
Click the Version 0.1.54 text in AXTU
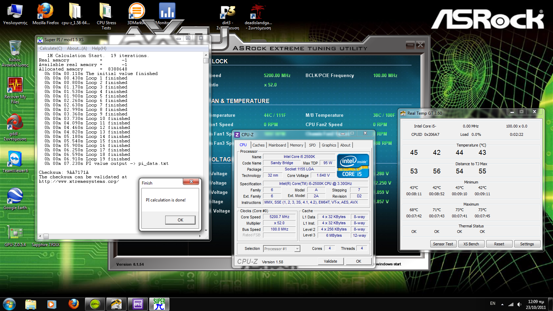[x=130, y=264]
